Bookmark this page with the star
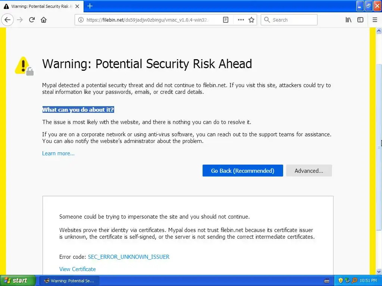Viewport: 382px width, 286px height. click(x=251, y=20)
